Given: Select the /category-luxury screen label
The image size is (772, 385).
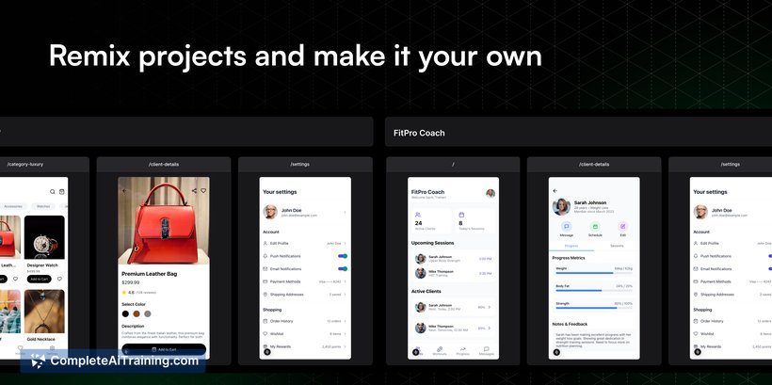Looking at the screenshot, I should point(25,165).
